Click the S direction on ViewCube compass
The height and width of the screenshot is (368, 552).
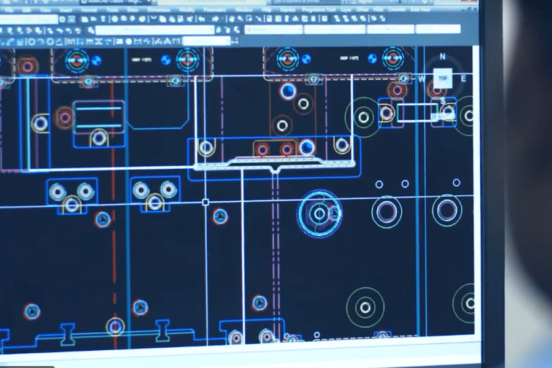point(442,100)
